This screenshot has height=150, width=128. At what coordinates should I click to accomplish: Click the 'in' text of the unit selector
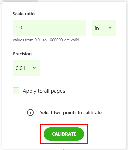(x=97, y=28)
